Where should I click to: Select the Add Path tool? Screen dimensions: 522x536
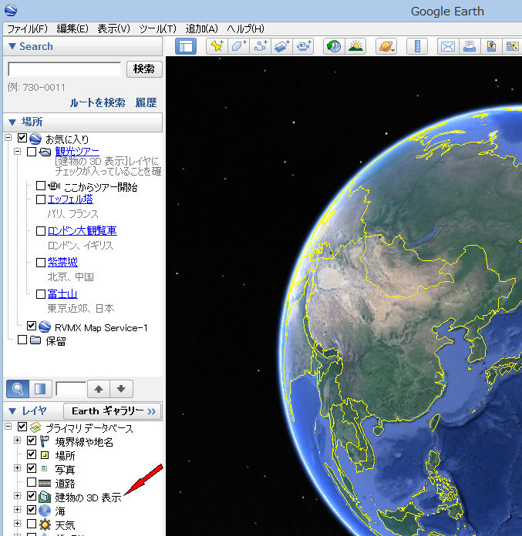[260, 46]
